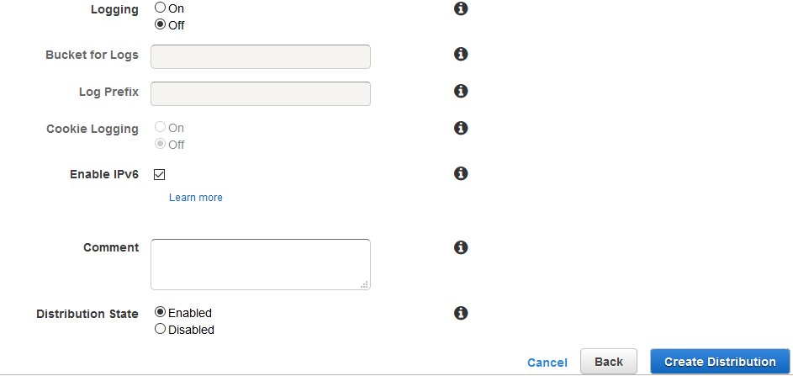Go to previous step with Back button

(x=609, y=362)
